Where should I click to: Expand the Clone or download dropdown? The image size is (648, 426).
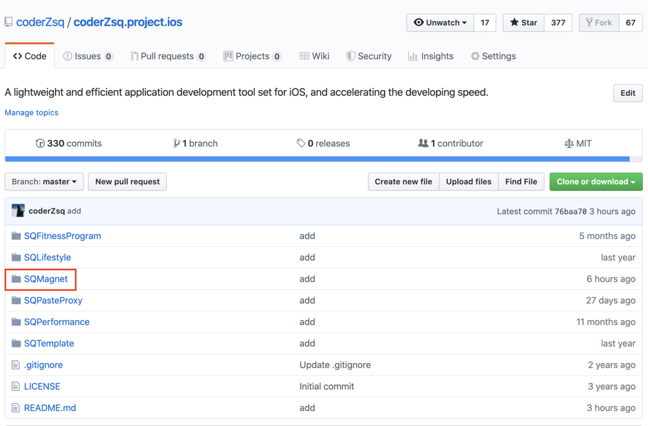point(596,181)
